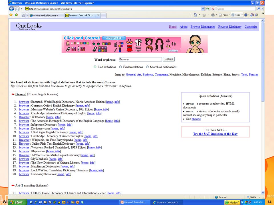Click the Refresh page icon
Screen dimensions: 274x205
point(207,9)
